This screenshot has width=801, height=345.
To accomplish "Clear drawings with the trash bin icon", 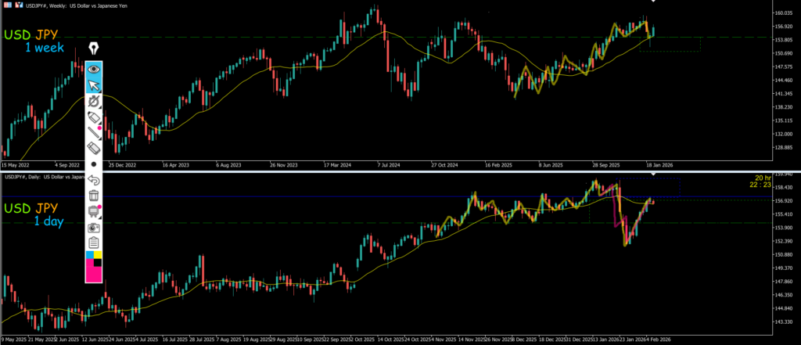I will [94, 195].
